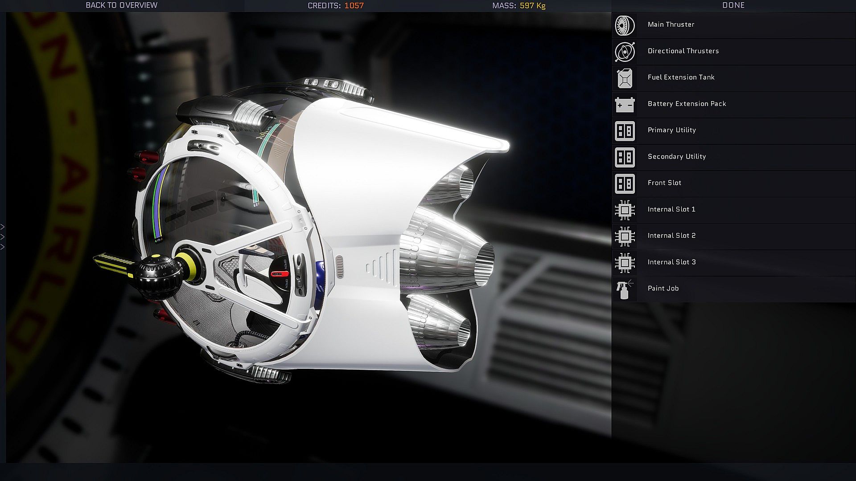Select the Directional Thrusters orbit icon
Screen dimensions: 856x481
tap(625, 52)
